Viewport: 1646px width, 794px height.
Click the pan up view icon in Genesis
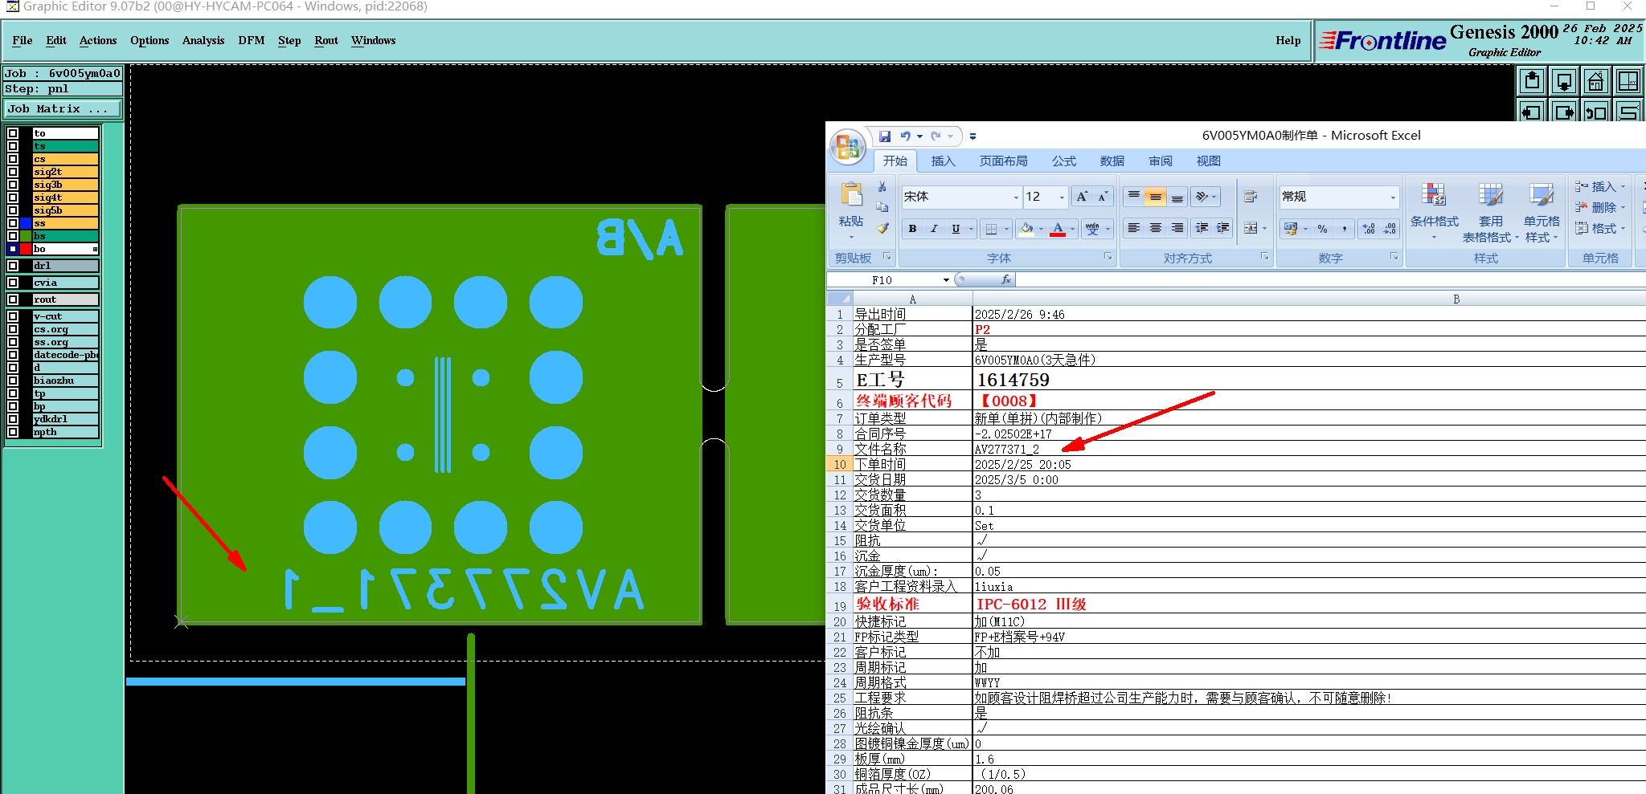click(x=1532, y=81)
